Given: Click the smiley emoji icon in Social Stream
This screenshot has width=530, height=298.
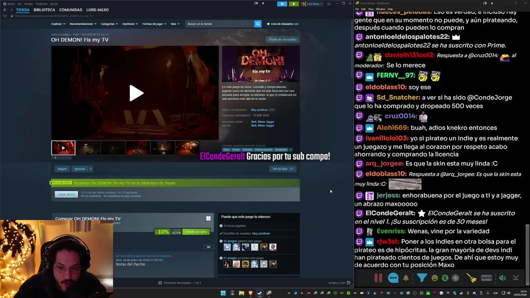Looking at the screenshot, I should (434, 278).
